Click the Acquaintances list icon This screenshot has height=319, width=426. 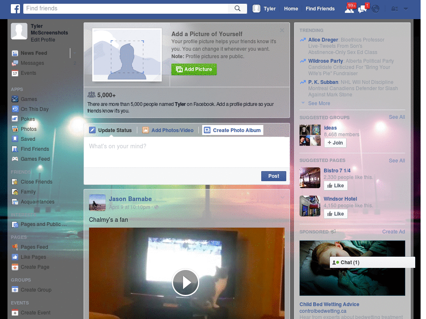[x=15, y=202]
